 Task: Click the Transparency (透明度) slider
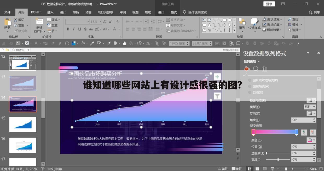[x=278, y=153]
